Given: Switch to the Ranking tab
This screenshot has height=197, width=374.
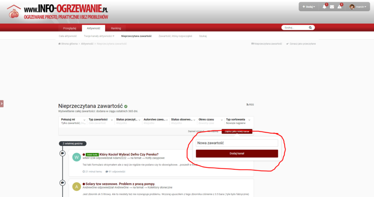Looking at the screenshot, I should 116,28.
